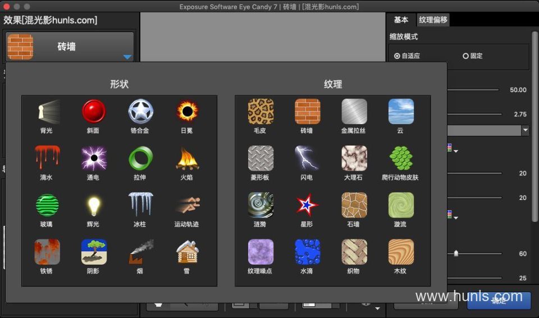This screenshot has width=539, height=318.
Task: Choose the 玻璃 glass effect
Action: tap(47, 205)
